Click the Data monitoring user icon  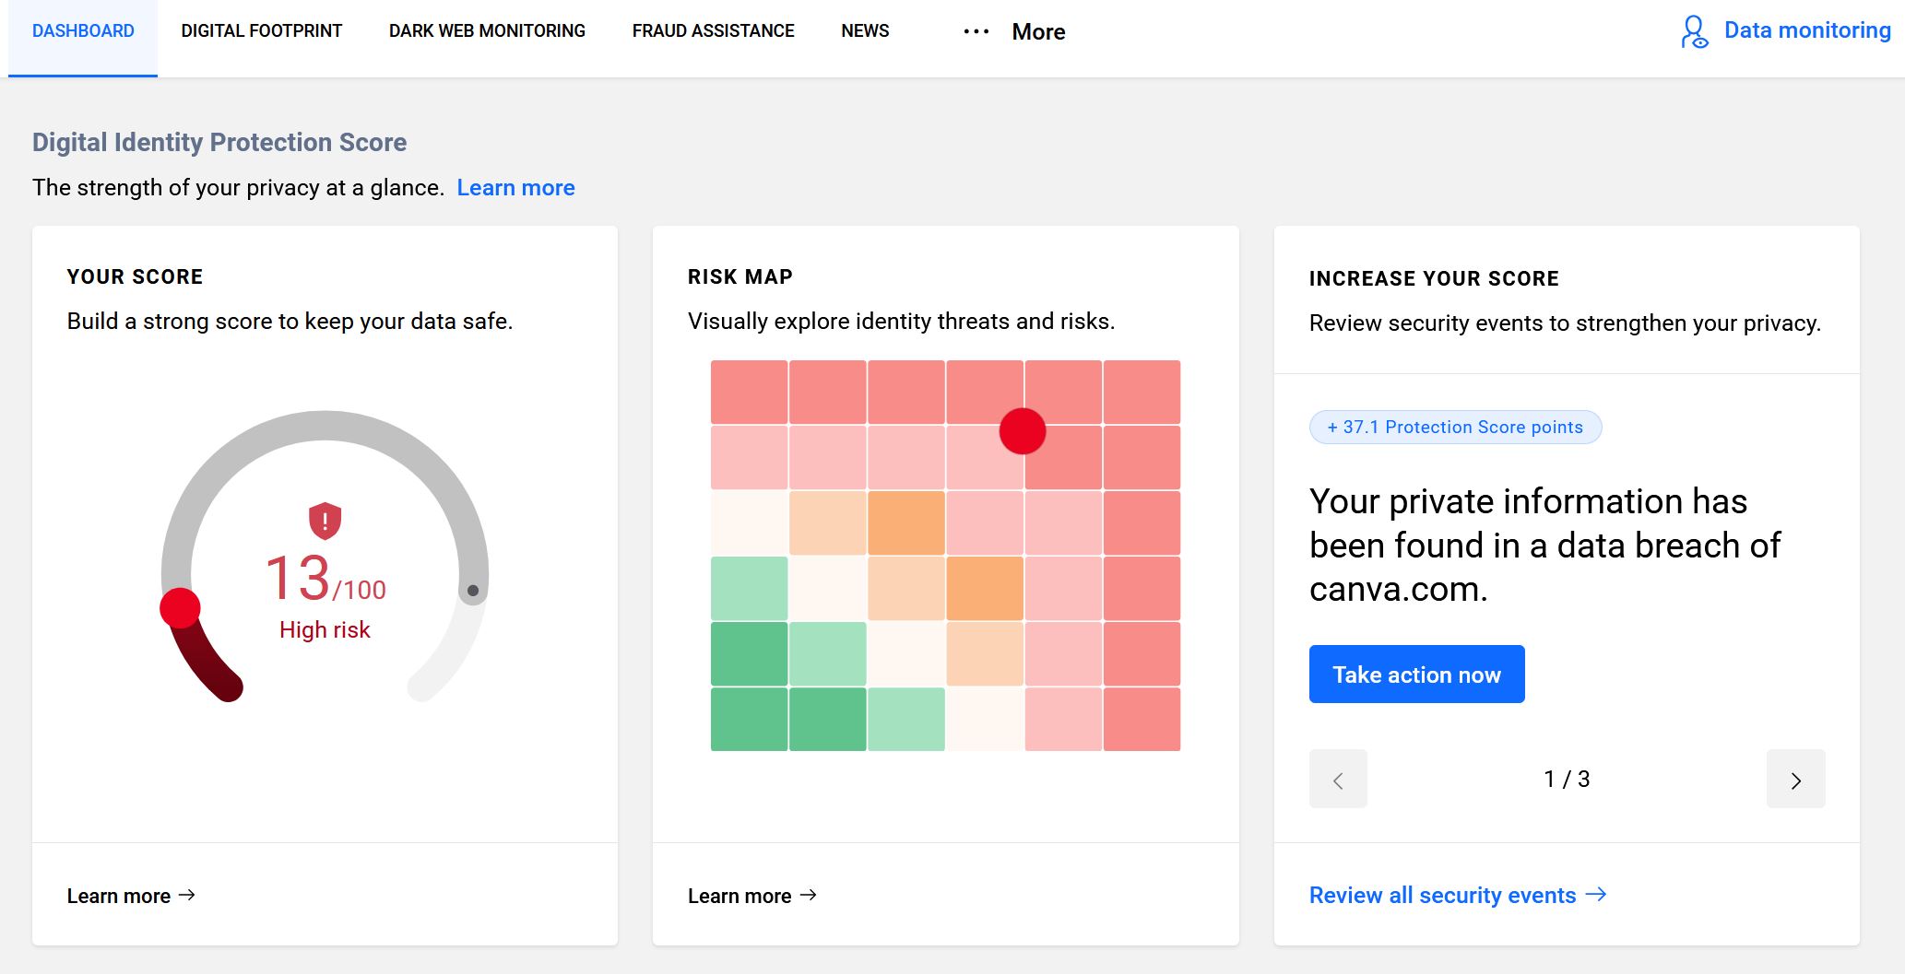pyautogui.click(x=1693, y=31)
